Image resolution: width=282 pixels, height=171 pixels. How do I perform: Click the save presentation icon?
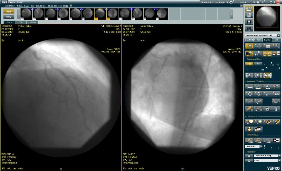tap(249, 156)
